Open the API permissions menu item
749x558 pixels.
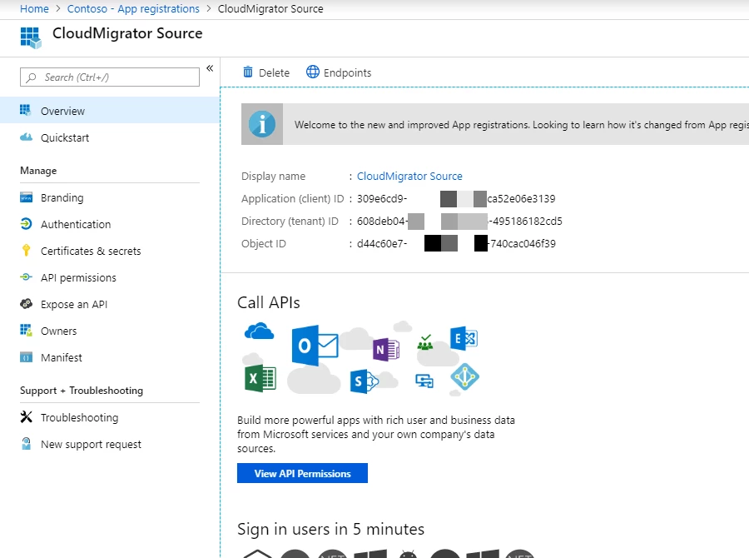(x=110, y=277)
